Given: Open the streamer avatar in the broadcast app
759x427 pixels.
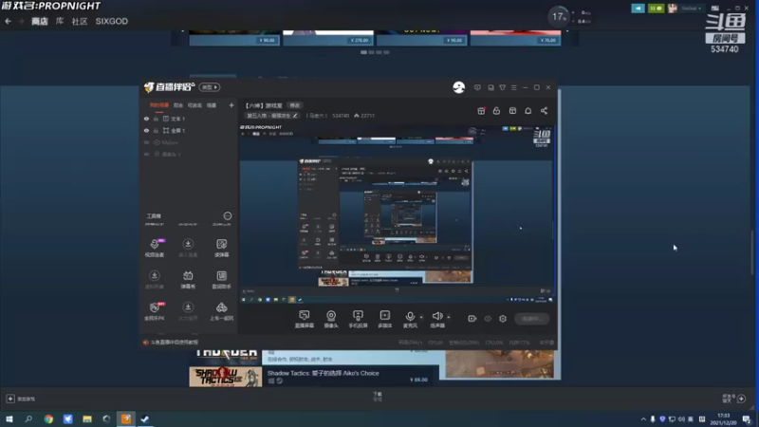Looking at the screenshot, I should (x=458, y=87).
